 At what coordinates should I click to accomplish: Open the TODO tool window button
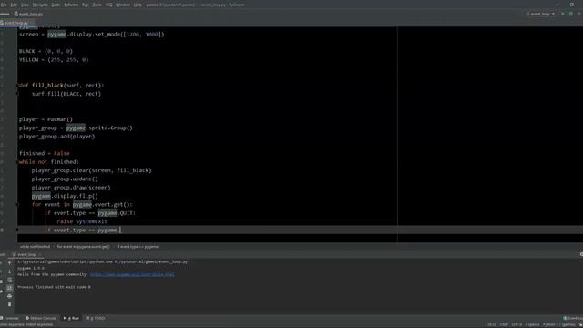(96, 318)
